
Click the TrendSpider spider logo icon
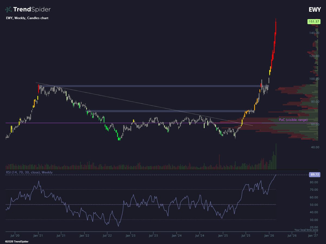pos(9,10)
